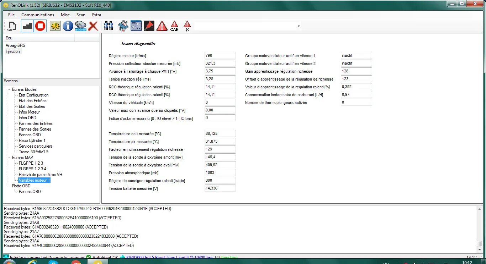The image size is (486, 264).
Task: Stop diagnostic with the red stop icon
Action: pos(40,26)
